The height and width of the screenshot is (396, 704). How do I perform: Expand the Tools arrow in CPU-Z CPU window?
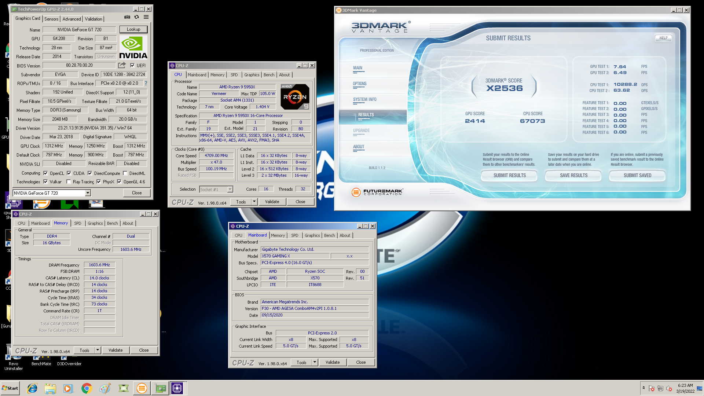[x=254, y=202]
